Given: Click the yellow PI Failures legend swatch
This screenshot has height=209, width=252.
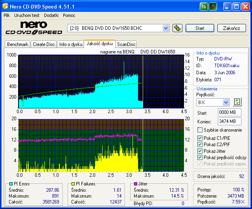Looking at the screenshot, I should point(73,184).
